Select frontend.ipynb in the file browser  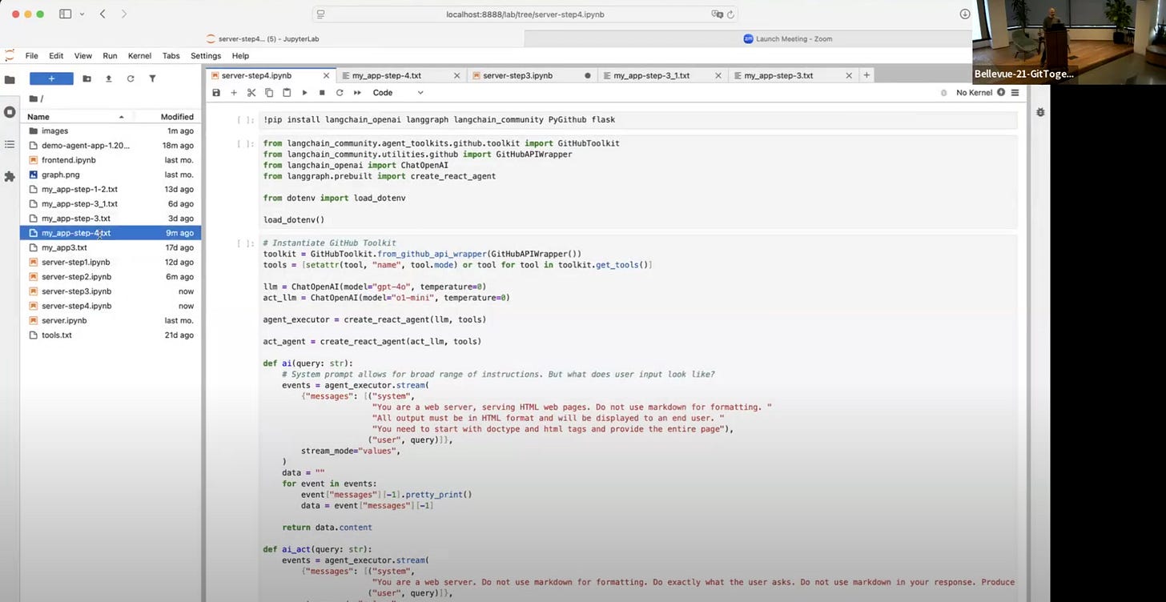point(111,160)
